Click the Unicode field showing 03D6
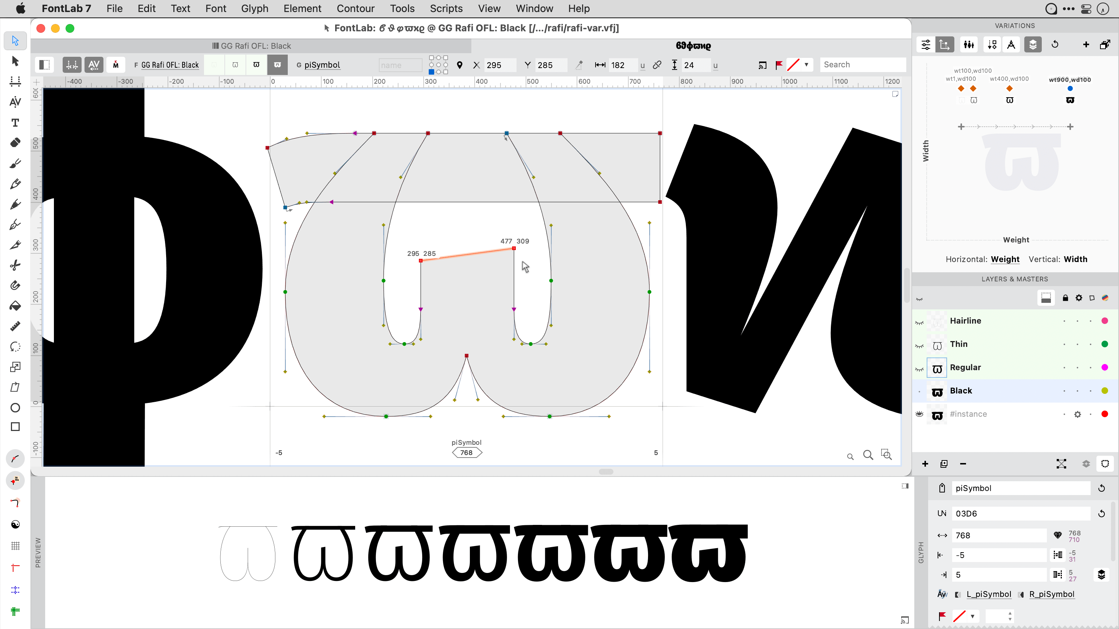 coord(1021,514)
